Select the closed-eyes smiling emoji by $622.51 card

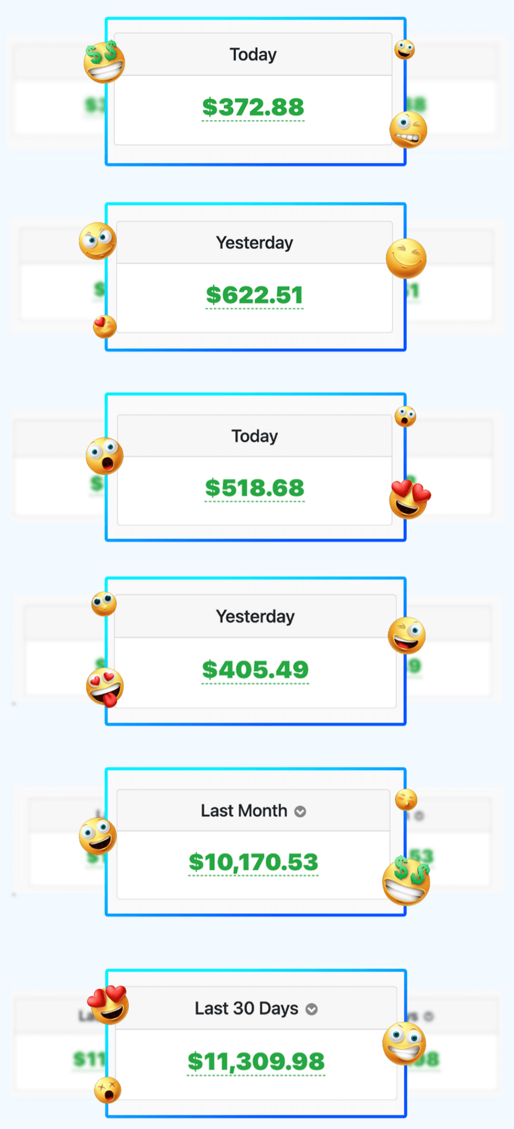[x=406, y=258]
